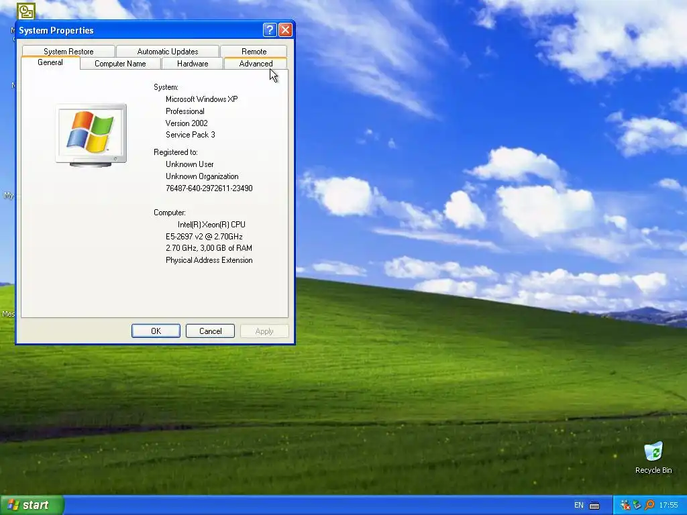Image resolution: width=687 pixels, height=515 pixels.
Task: Click the Microsoft Windows XP text
Action: point(201,99)
